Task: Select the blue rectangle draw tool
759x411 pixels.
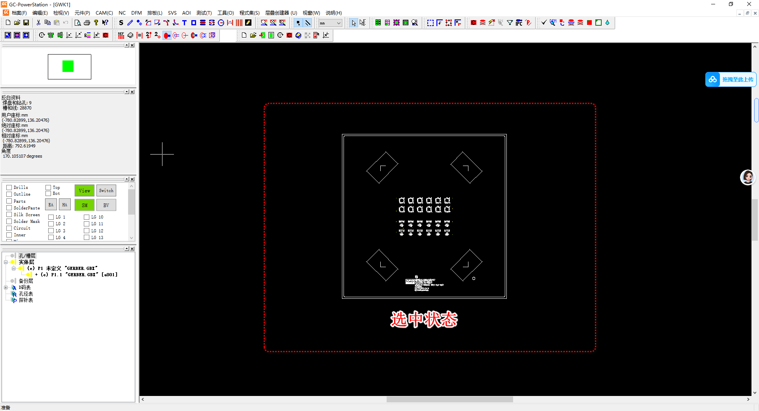Action: point(194,23)
